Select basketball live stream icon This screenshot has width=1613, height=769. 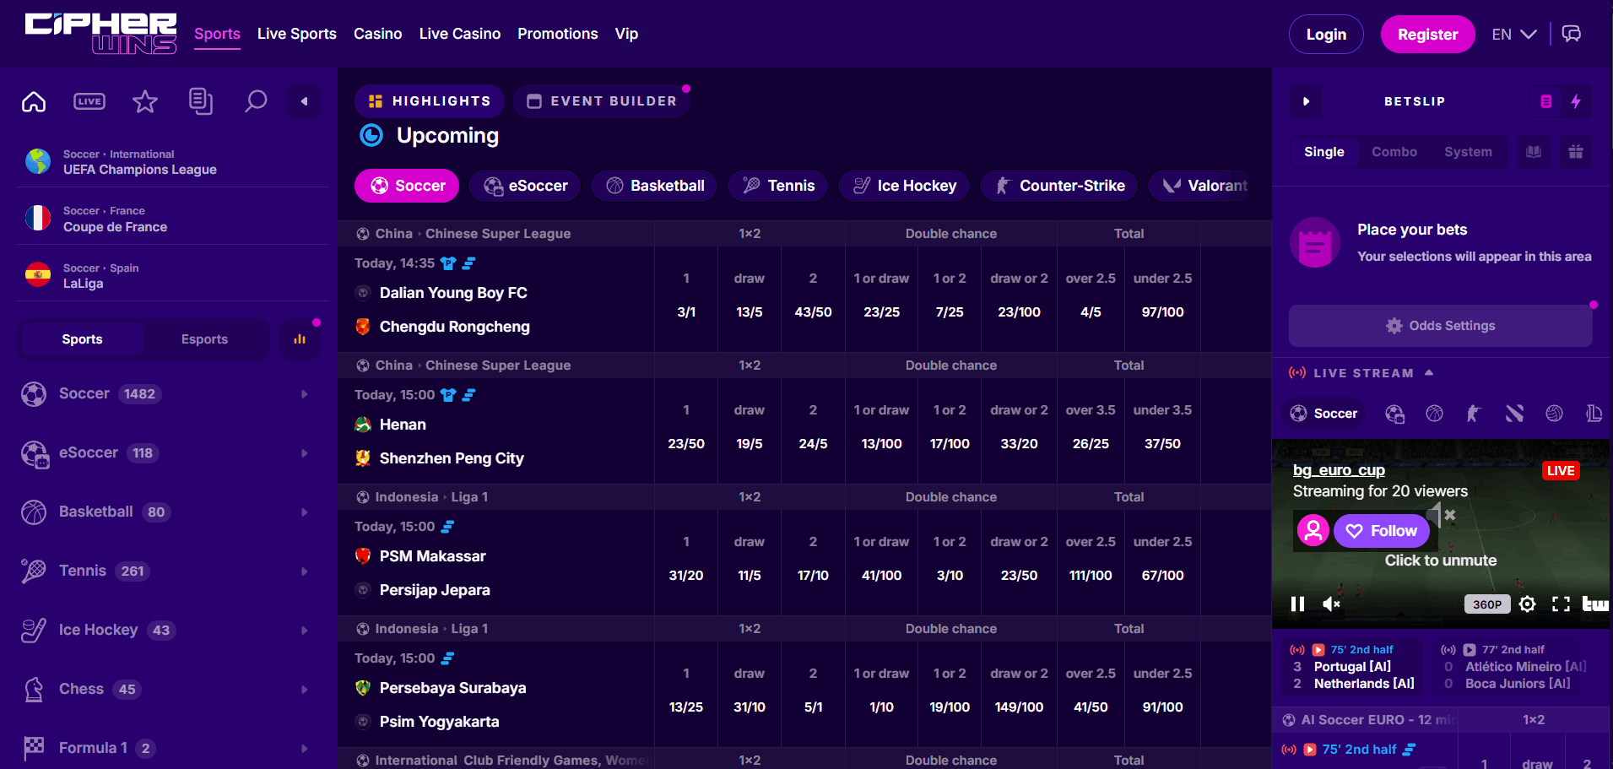pos(1434,414)
